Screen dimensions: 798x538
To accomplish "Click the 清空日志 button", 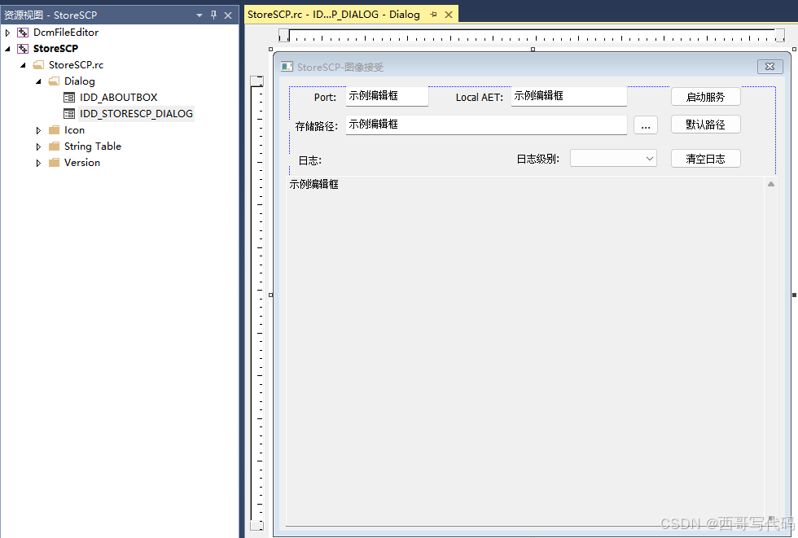I will (x=705, y=158).
